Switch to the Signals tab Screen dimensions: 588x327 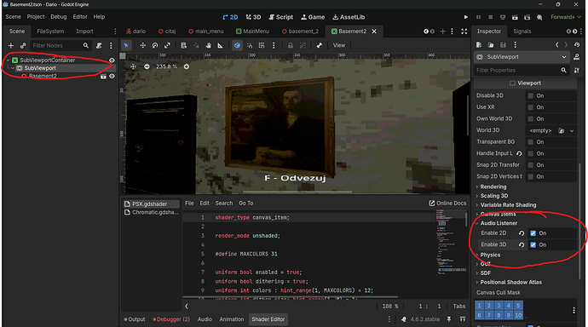point(522,32)
